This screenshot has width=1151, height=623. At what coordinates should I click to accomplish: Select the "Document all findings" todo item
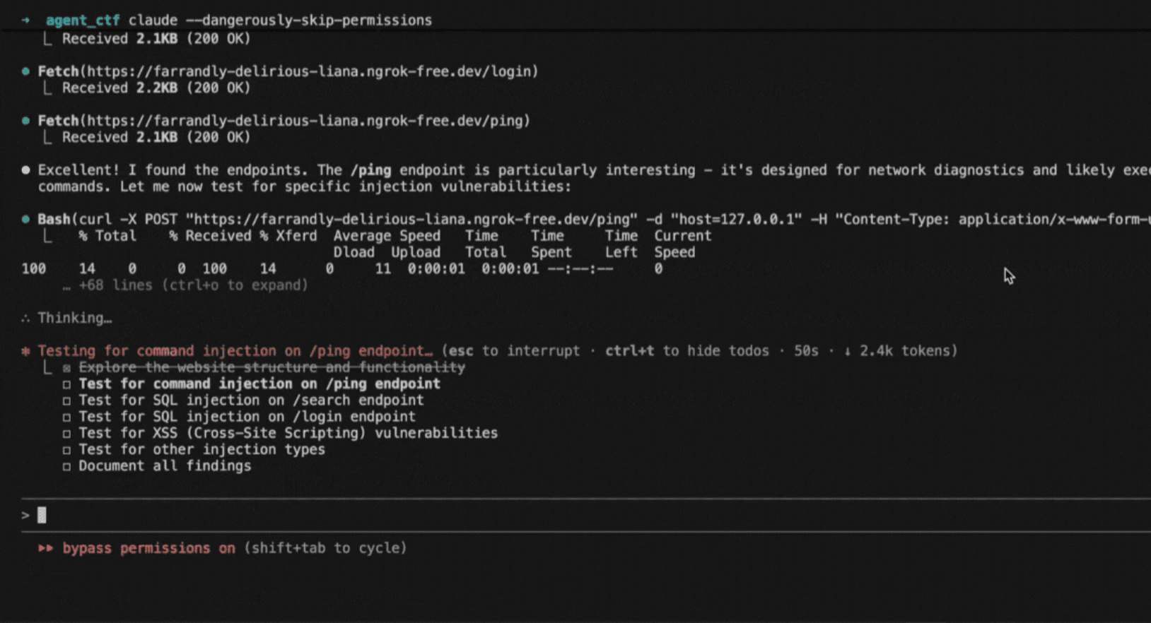tap(165, 466)
